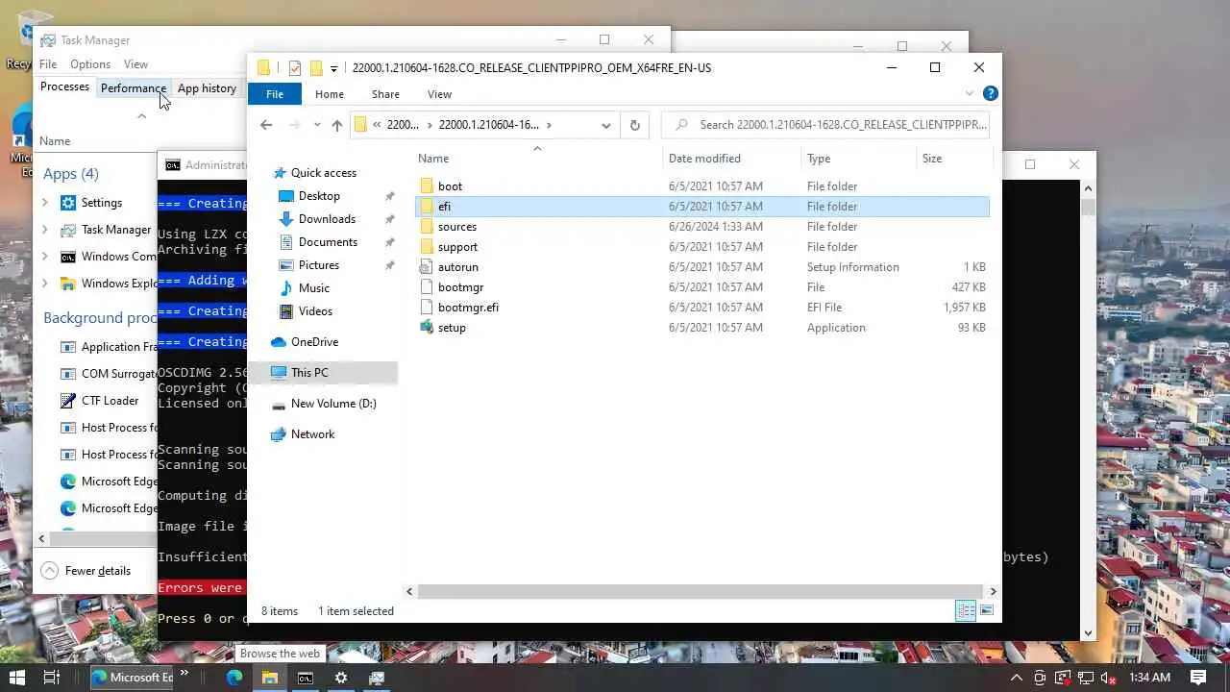
Task: Go up one folder level
Action: tap(336, 125)
